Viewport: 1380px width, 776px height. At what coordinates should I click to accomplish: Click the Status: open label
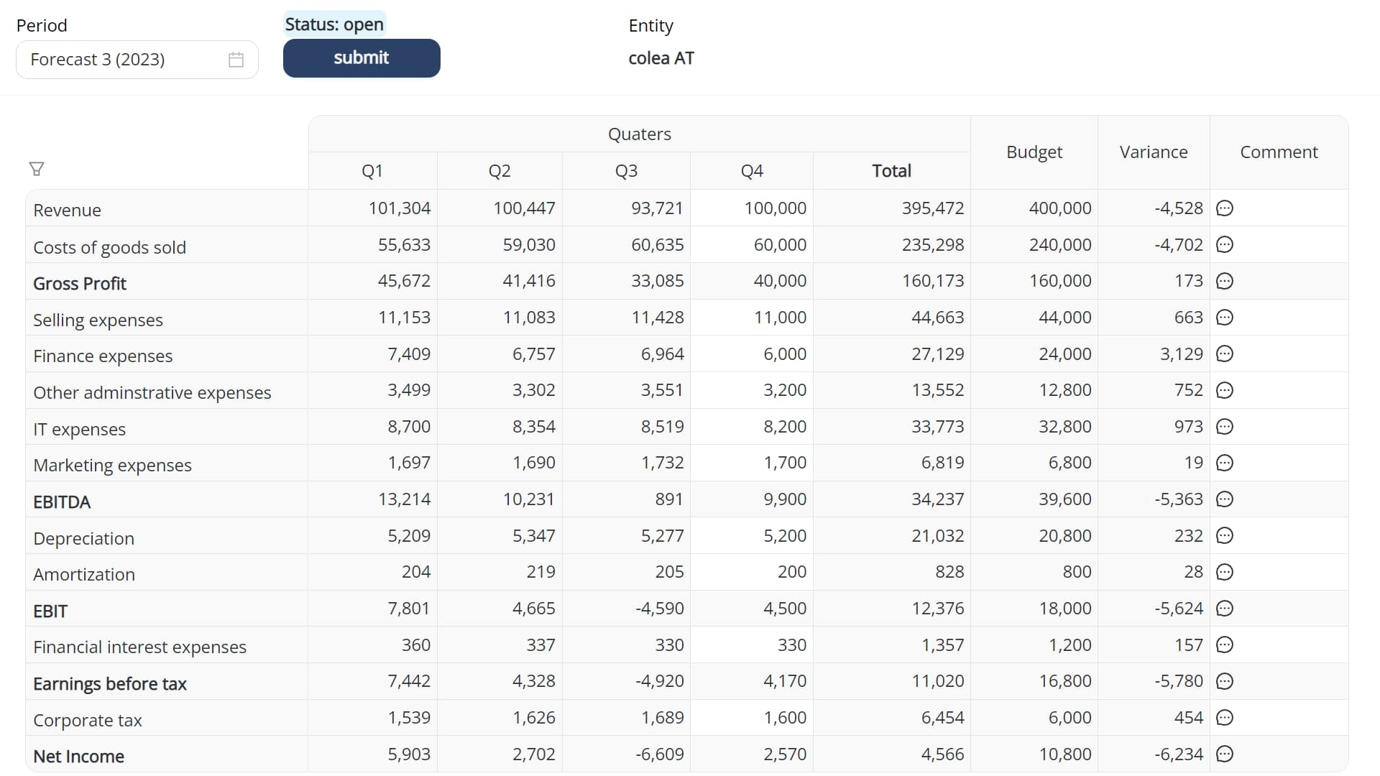tap(334, 24)
